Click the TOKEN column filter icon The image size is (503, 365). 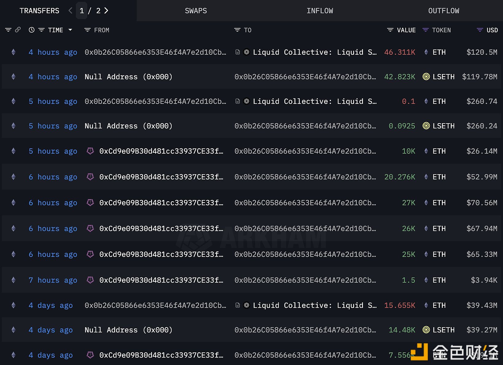pyautogui.click(x=425, y=30)
